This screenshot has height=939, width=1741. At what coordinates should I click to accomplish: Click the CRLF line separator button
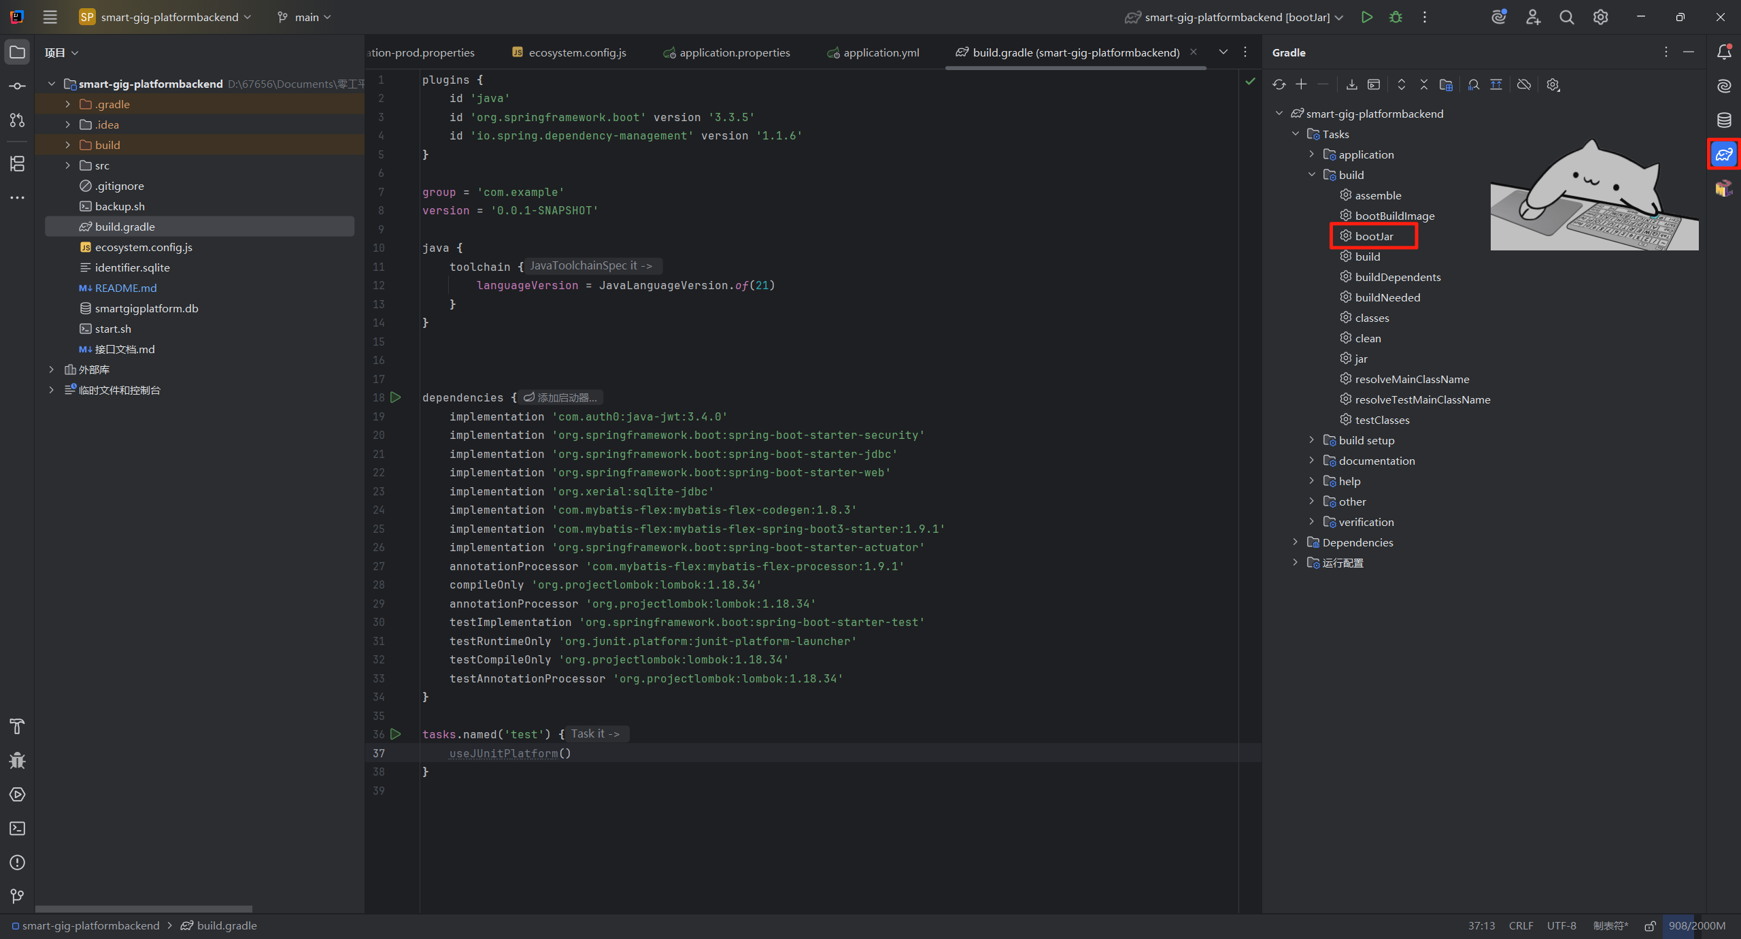point(1521,925)
